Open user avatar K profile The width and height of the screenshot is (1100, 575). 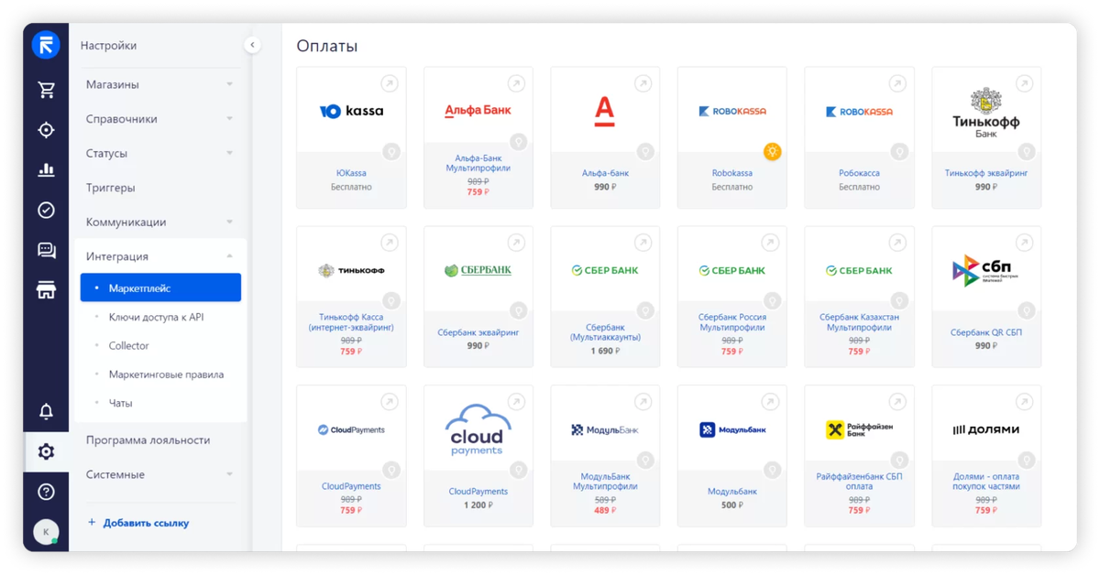(46, 532)
